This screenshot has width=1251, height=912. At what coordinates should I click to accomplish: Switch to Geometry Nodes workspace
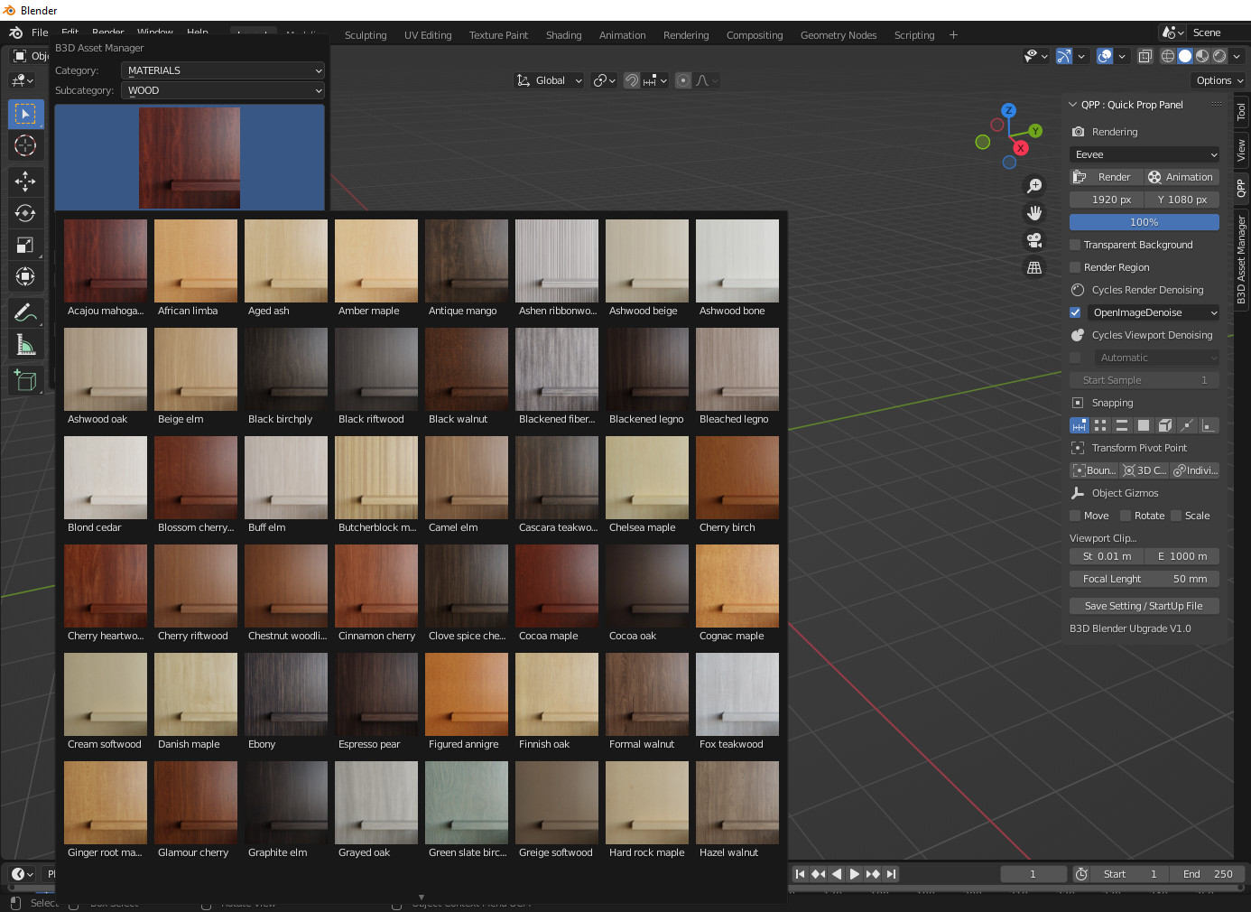point(839,35)
